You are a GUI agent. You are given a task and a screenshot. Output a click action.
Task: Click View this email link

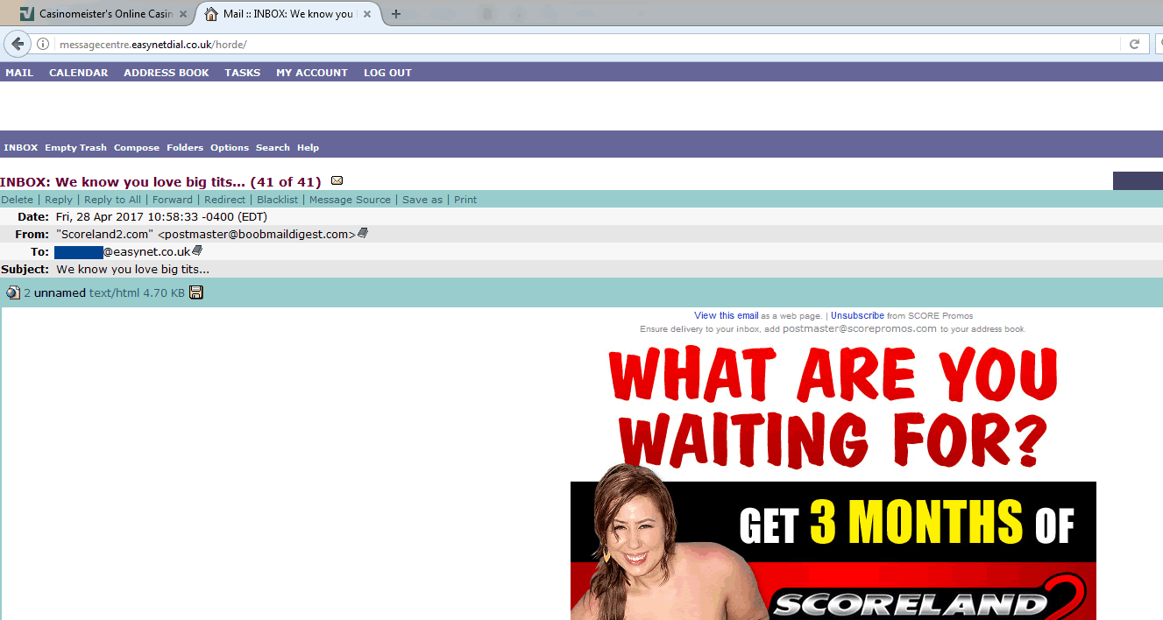pyautogui.click(x=727, y=315)
